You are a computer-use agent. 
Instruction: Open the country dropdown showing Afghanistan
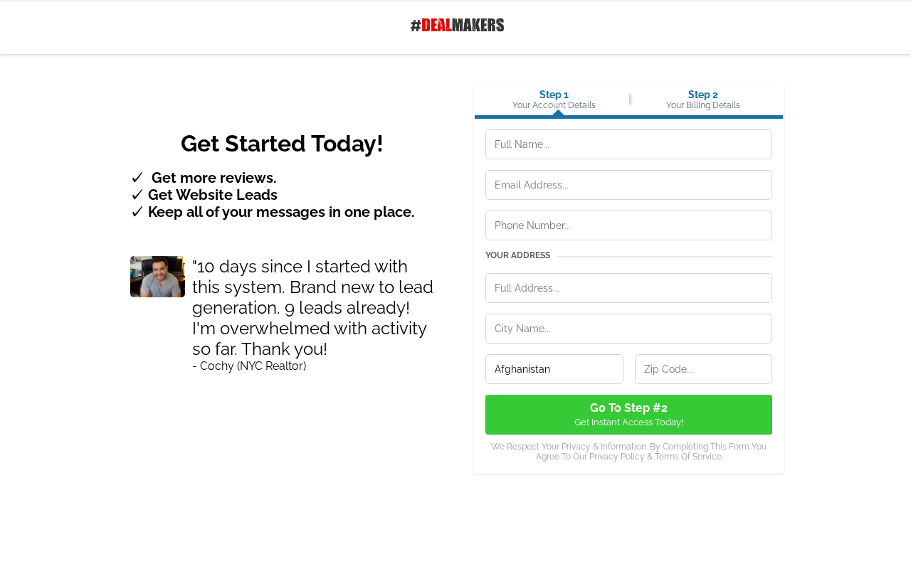(554, 369)
